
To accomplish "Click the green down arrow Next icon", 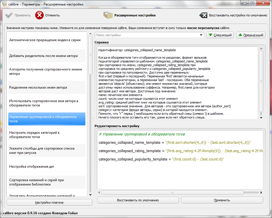I will tap(211, 35).
